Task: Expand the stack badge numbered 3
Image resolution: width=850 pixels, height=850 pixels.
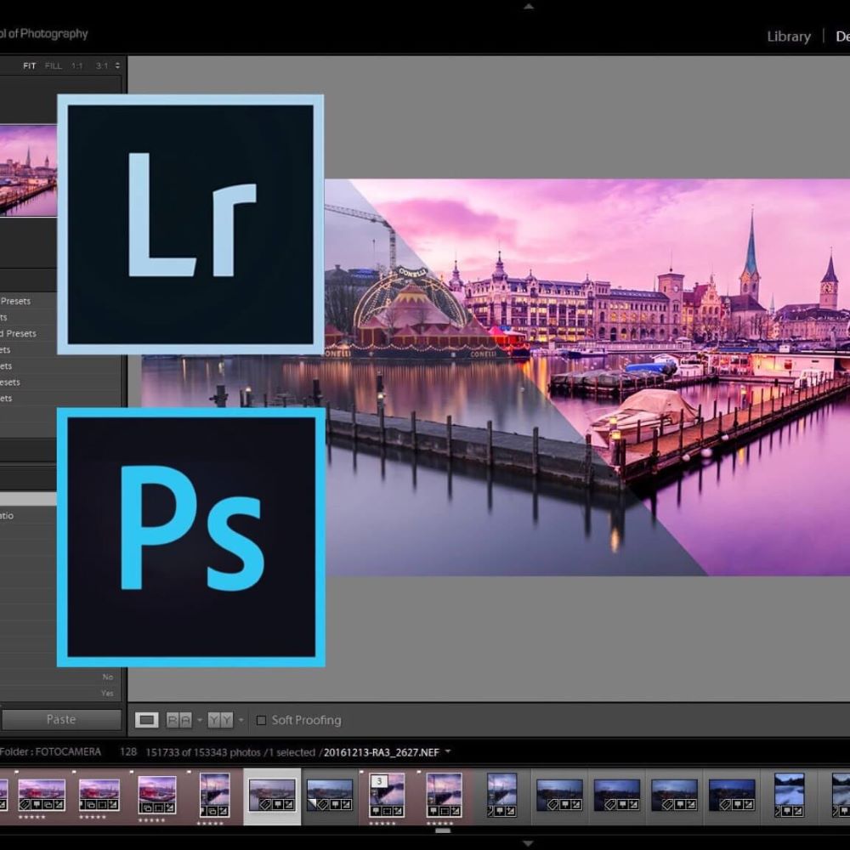Action: (x=379, y=781)
